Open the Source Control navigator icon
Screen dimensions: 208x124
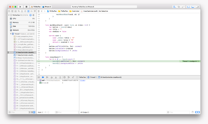pyautogui.click(x=12, y=11)
